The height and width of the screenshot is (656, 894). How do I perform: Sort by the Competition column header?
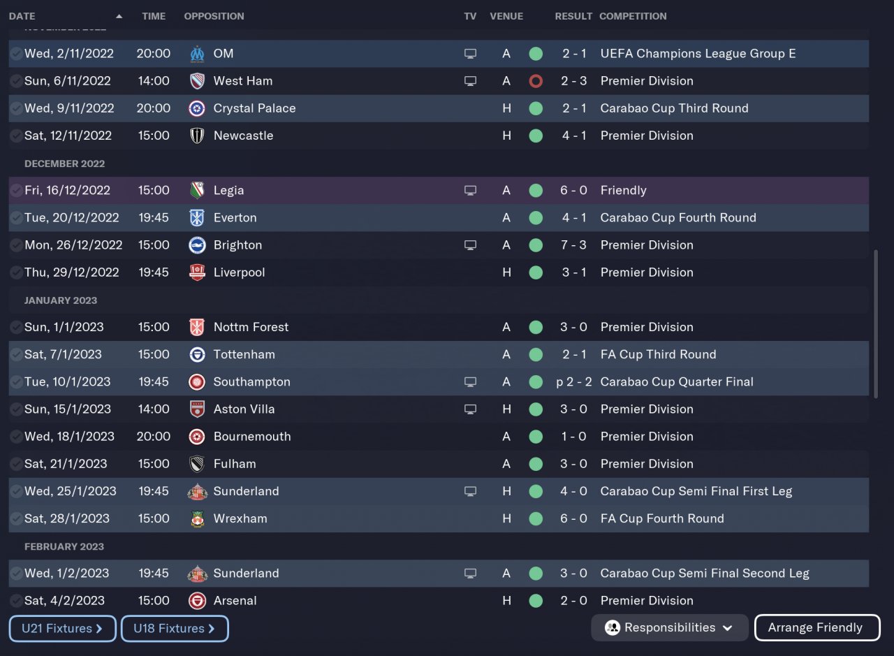tap(633, 16)
